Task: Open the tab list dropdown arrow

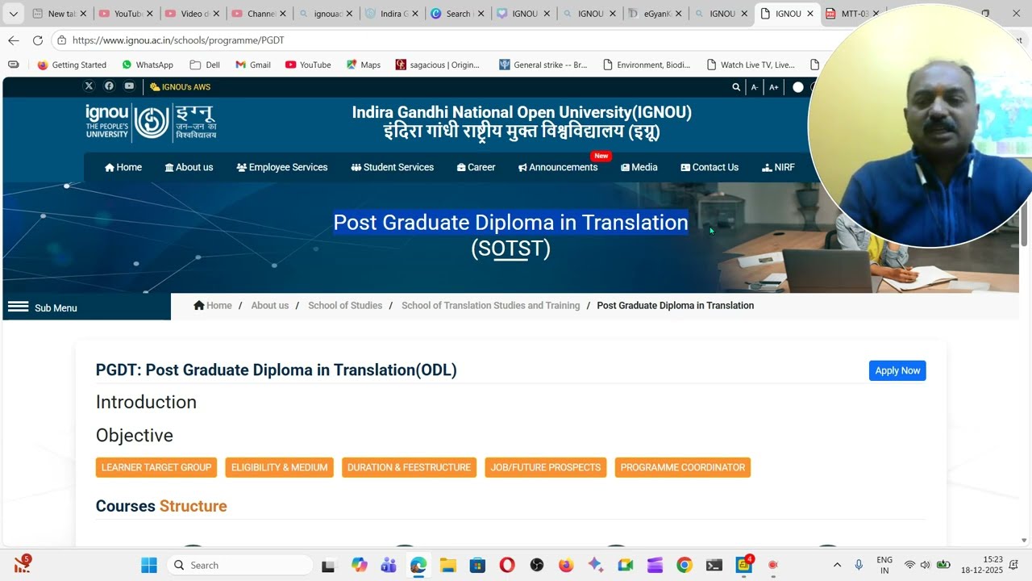Action: pos(14,14)
